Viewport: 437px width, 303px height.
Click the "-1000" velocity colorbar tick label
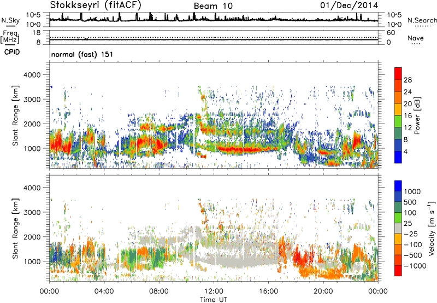(415, 266)
